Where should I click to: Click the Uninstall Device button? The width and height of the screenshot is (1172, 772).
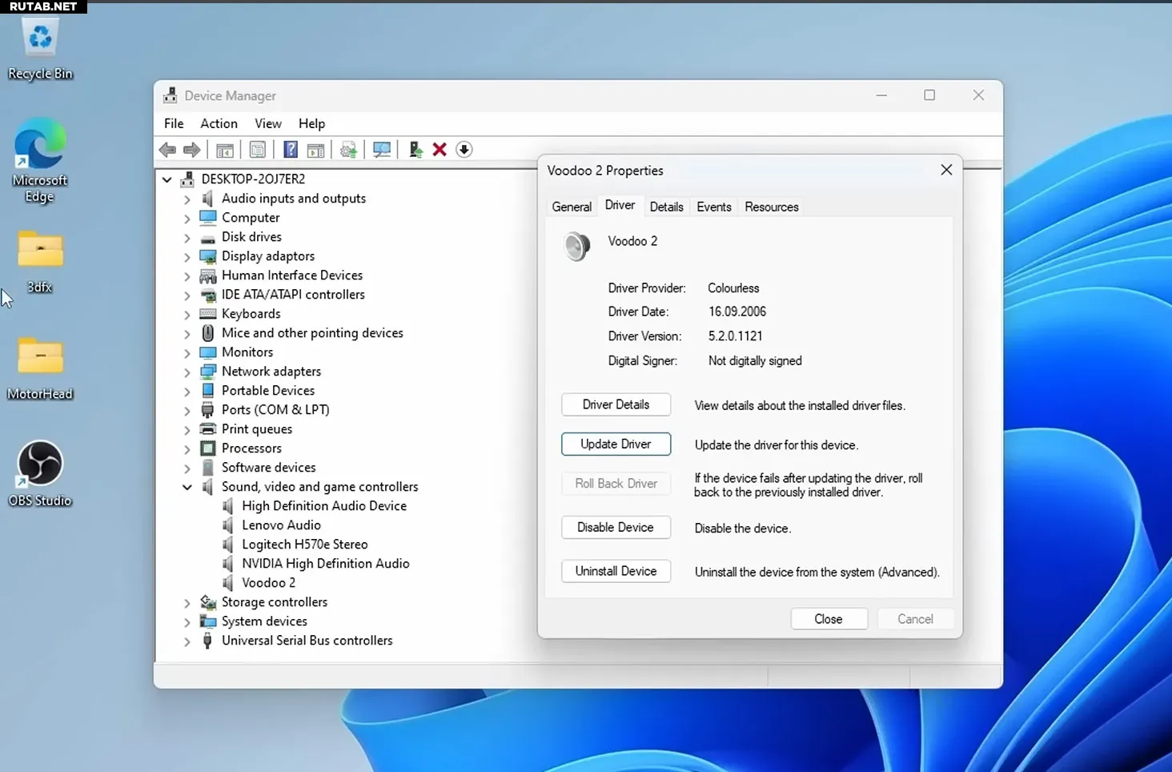(616, 571)
